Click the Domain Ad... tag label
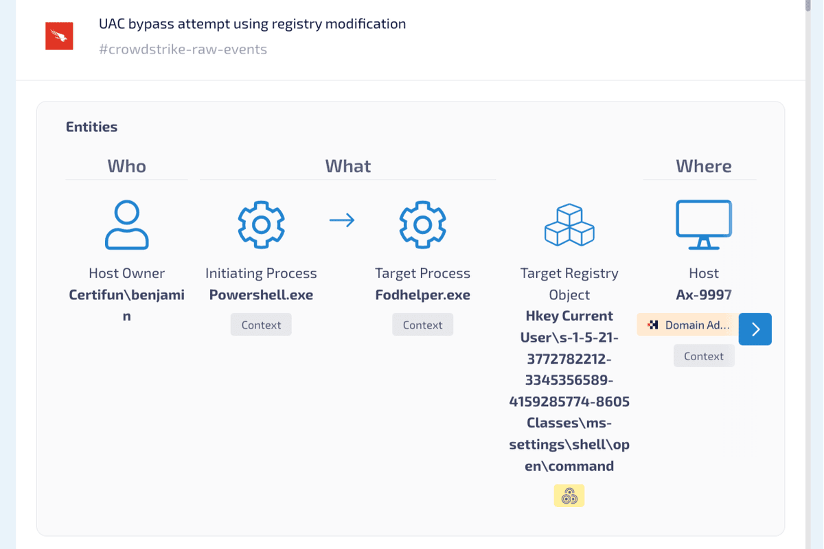 click(x=697, y=325)
